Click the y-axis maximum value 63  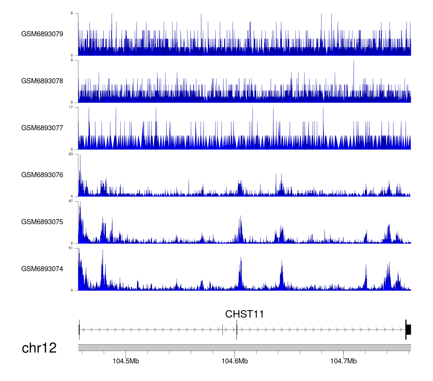[71, 154]
